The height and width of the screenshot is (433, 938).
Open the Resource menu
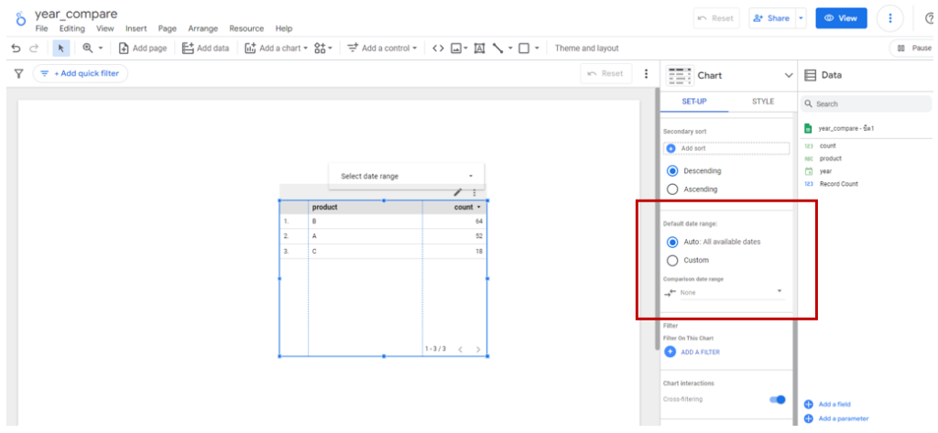point(246,28)
